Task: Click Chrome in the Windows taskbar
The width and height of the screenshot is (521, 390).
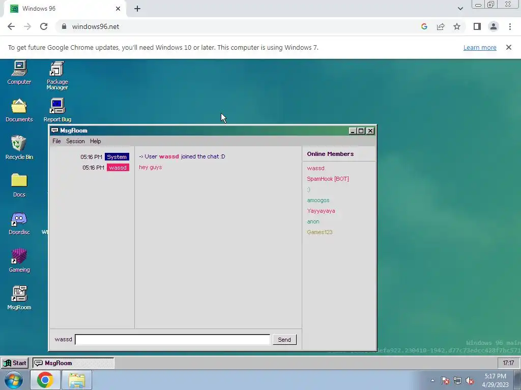Action: (x=45, y=380)
